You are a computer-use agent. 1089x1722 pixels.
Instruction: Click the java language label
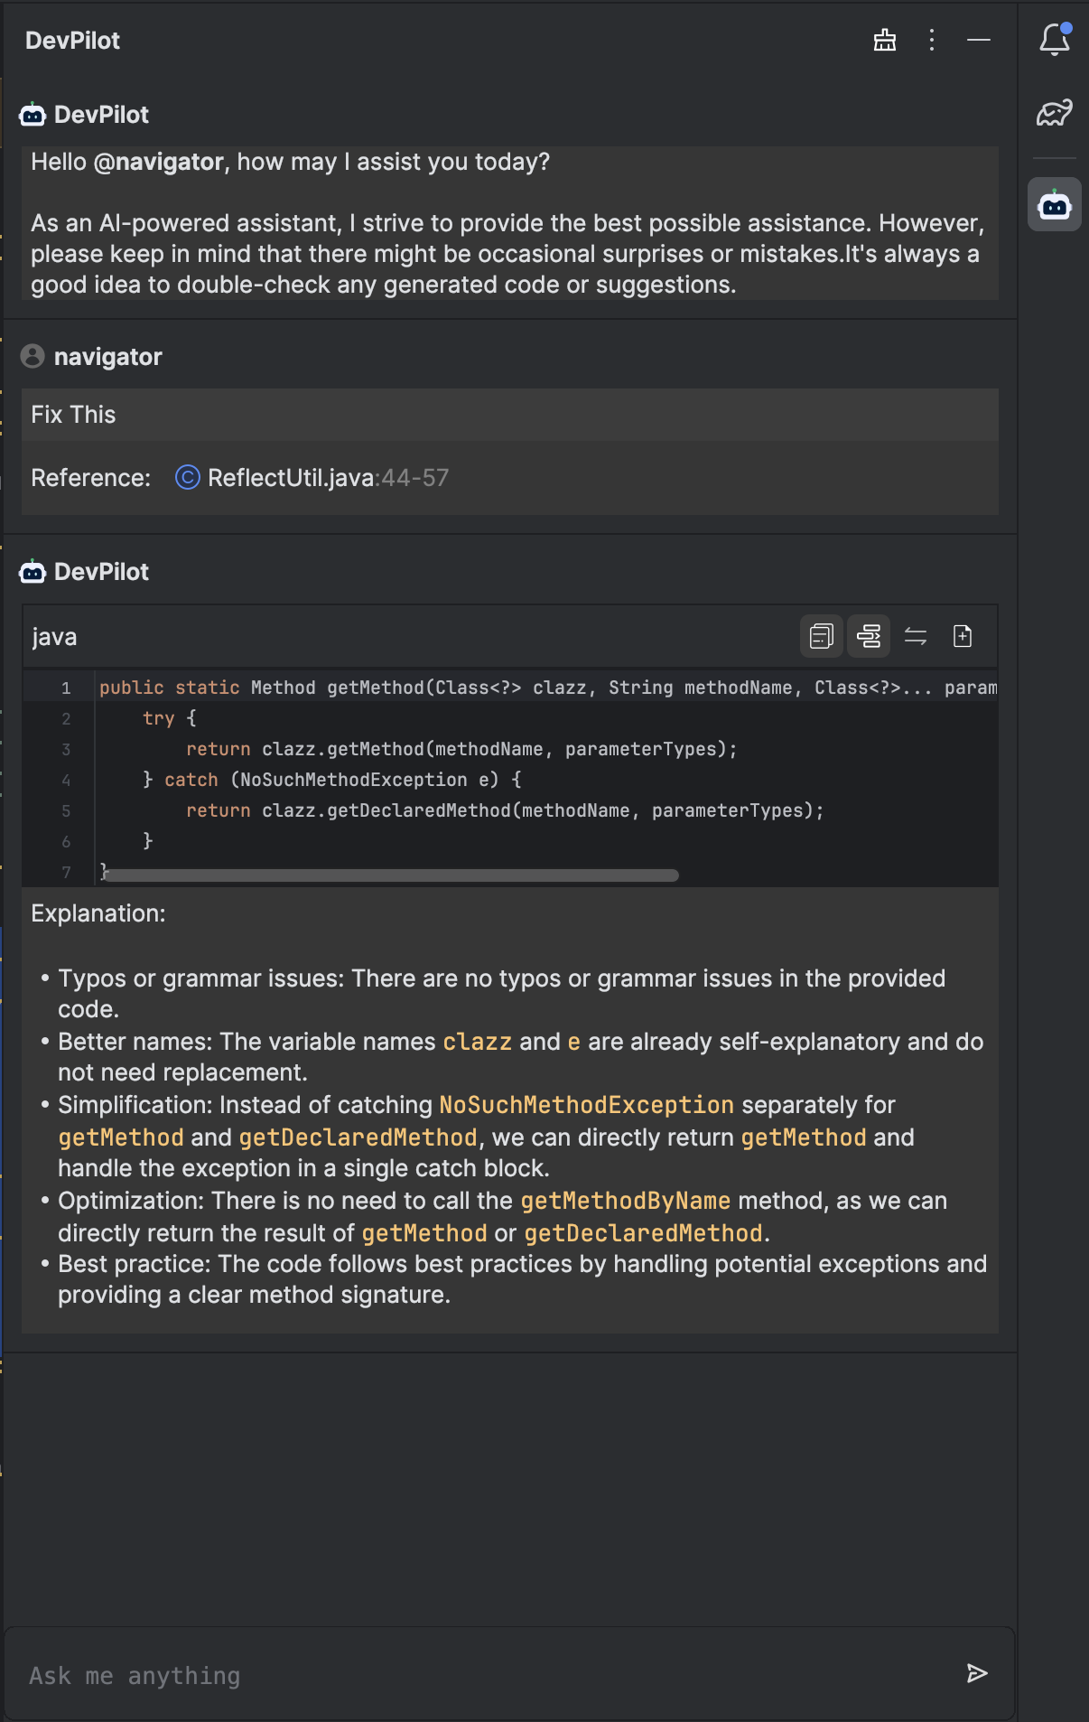click(x=54, y=637)
